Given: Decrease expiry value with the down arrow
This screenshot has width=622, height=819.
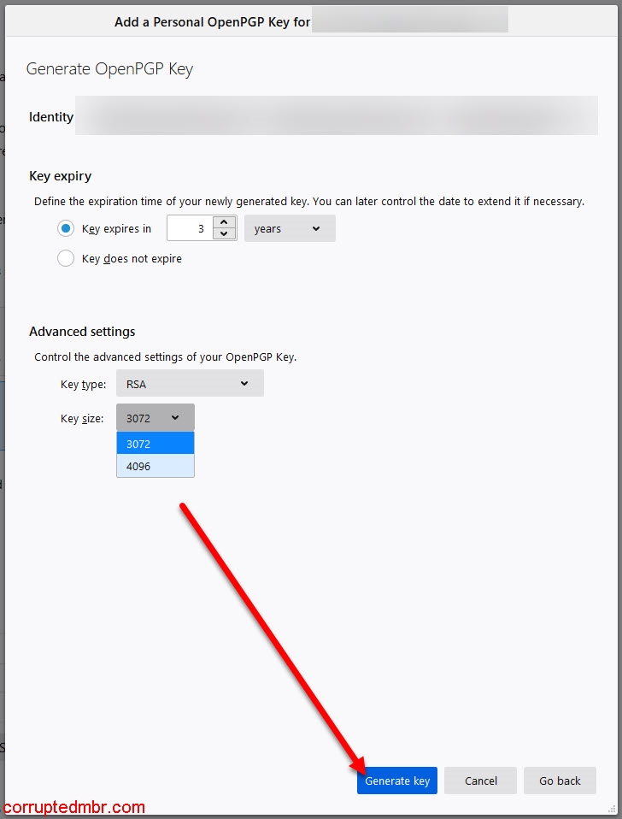Looking at the screenshot, I should pyautogui.click(x=224, y=234).
